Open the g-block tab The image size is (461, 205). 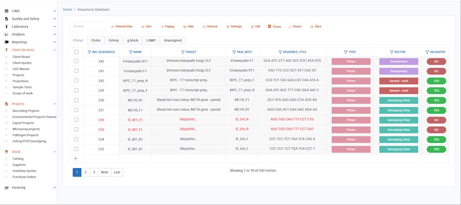click(132, 40)
